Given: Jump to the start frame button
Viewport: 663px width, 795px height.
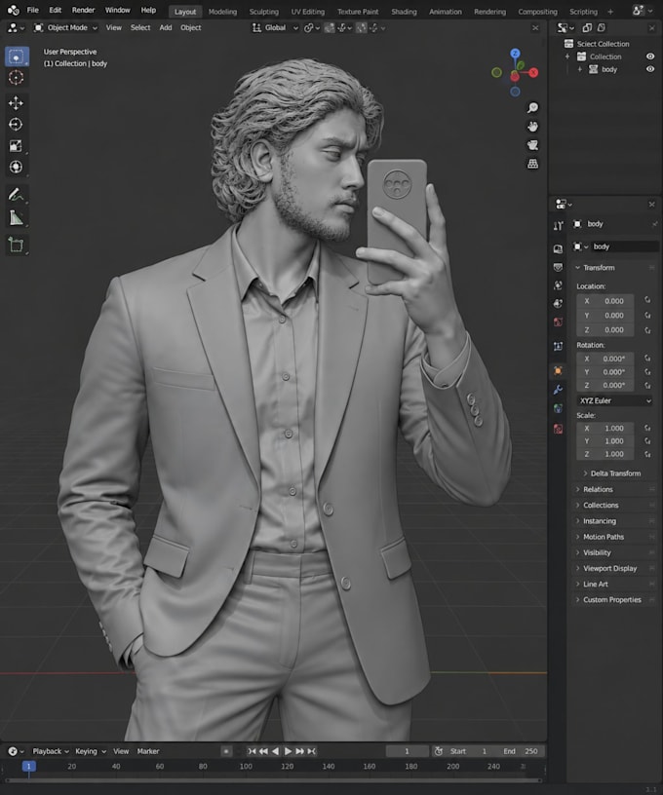Looking at the screenshot, I should click(252, 751).
